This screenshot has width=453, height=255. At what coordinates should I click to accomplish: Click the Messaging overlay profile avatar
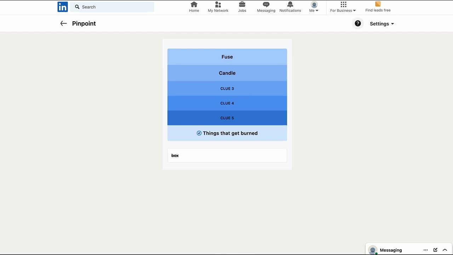point(373,250)
